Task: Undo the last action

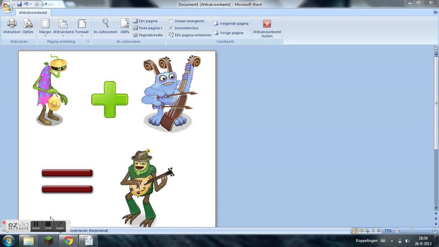Action: 26,4
